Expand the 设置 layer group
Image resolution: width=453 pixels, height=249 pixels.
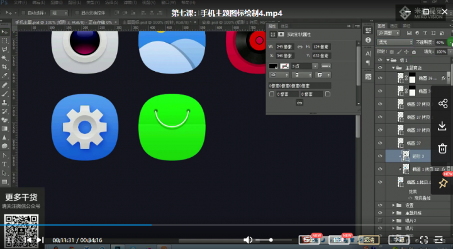tap(393, 205)
